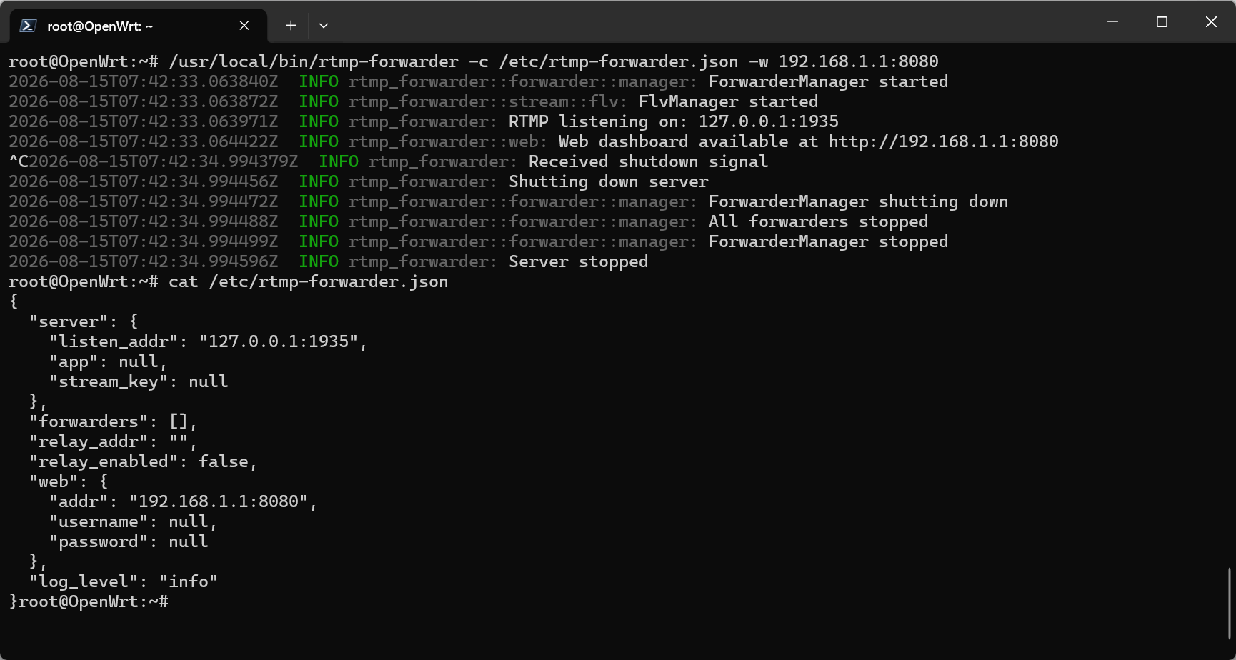Maximize the terminal window
The height and width of the screenshot is (660, 1236).
click(1162, 22)
